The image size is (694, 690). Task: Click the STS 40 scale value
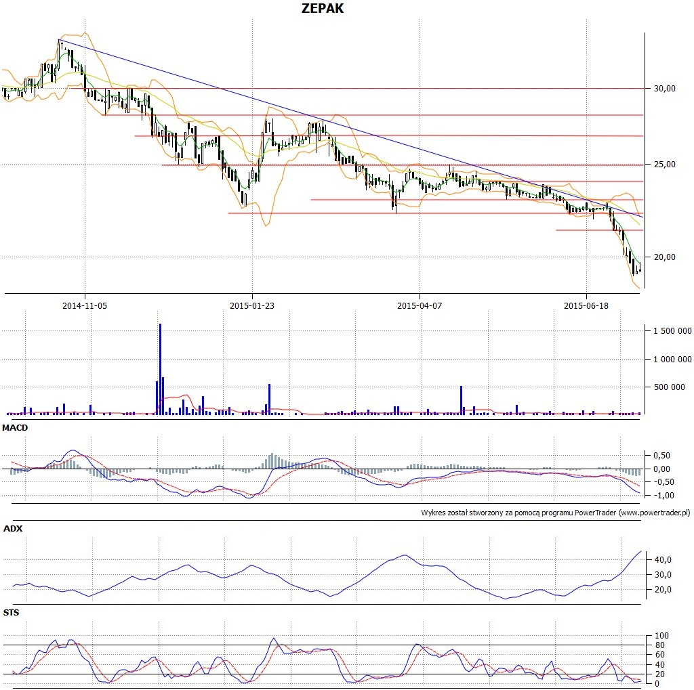659,665
